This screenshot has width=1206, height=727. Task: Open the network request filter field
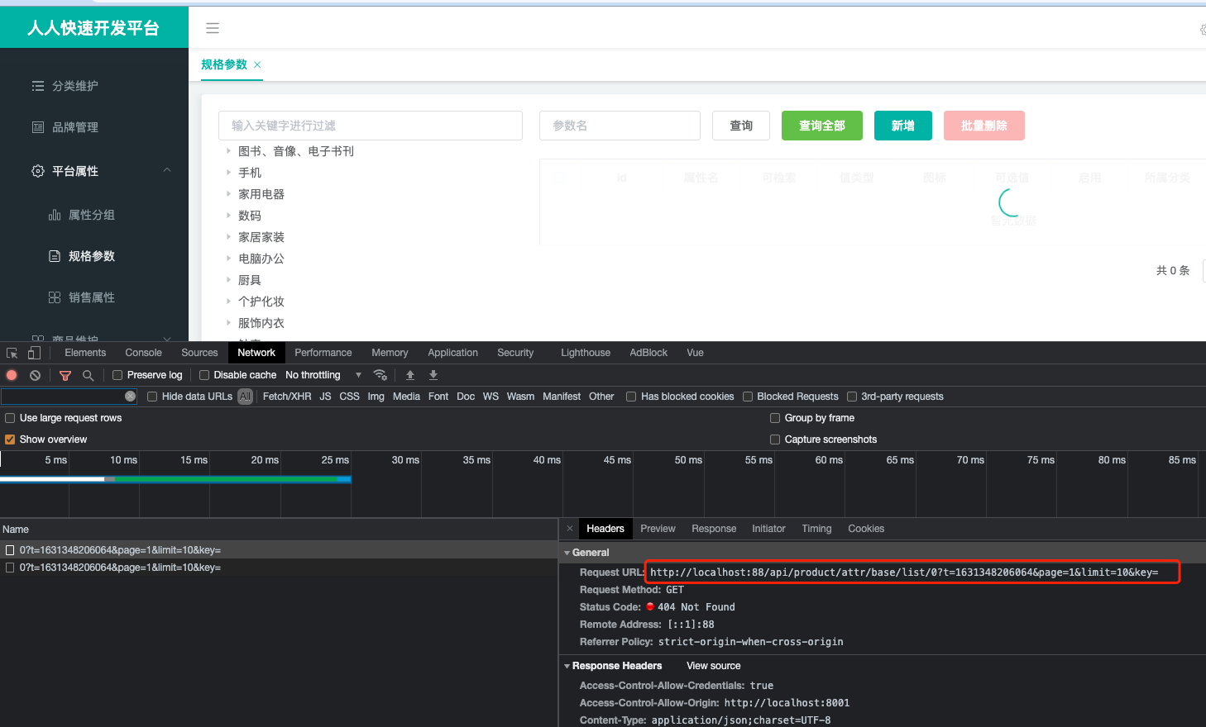pos(65,374)
